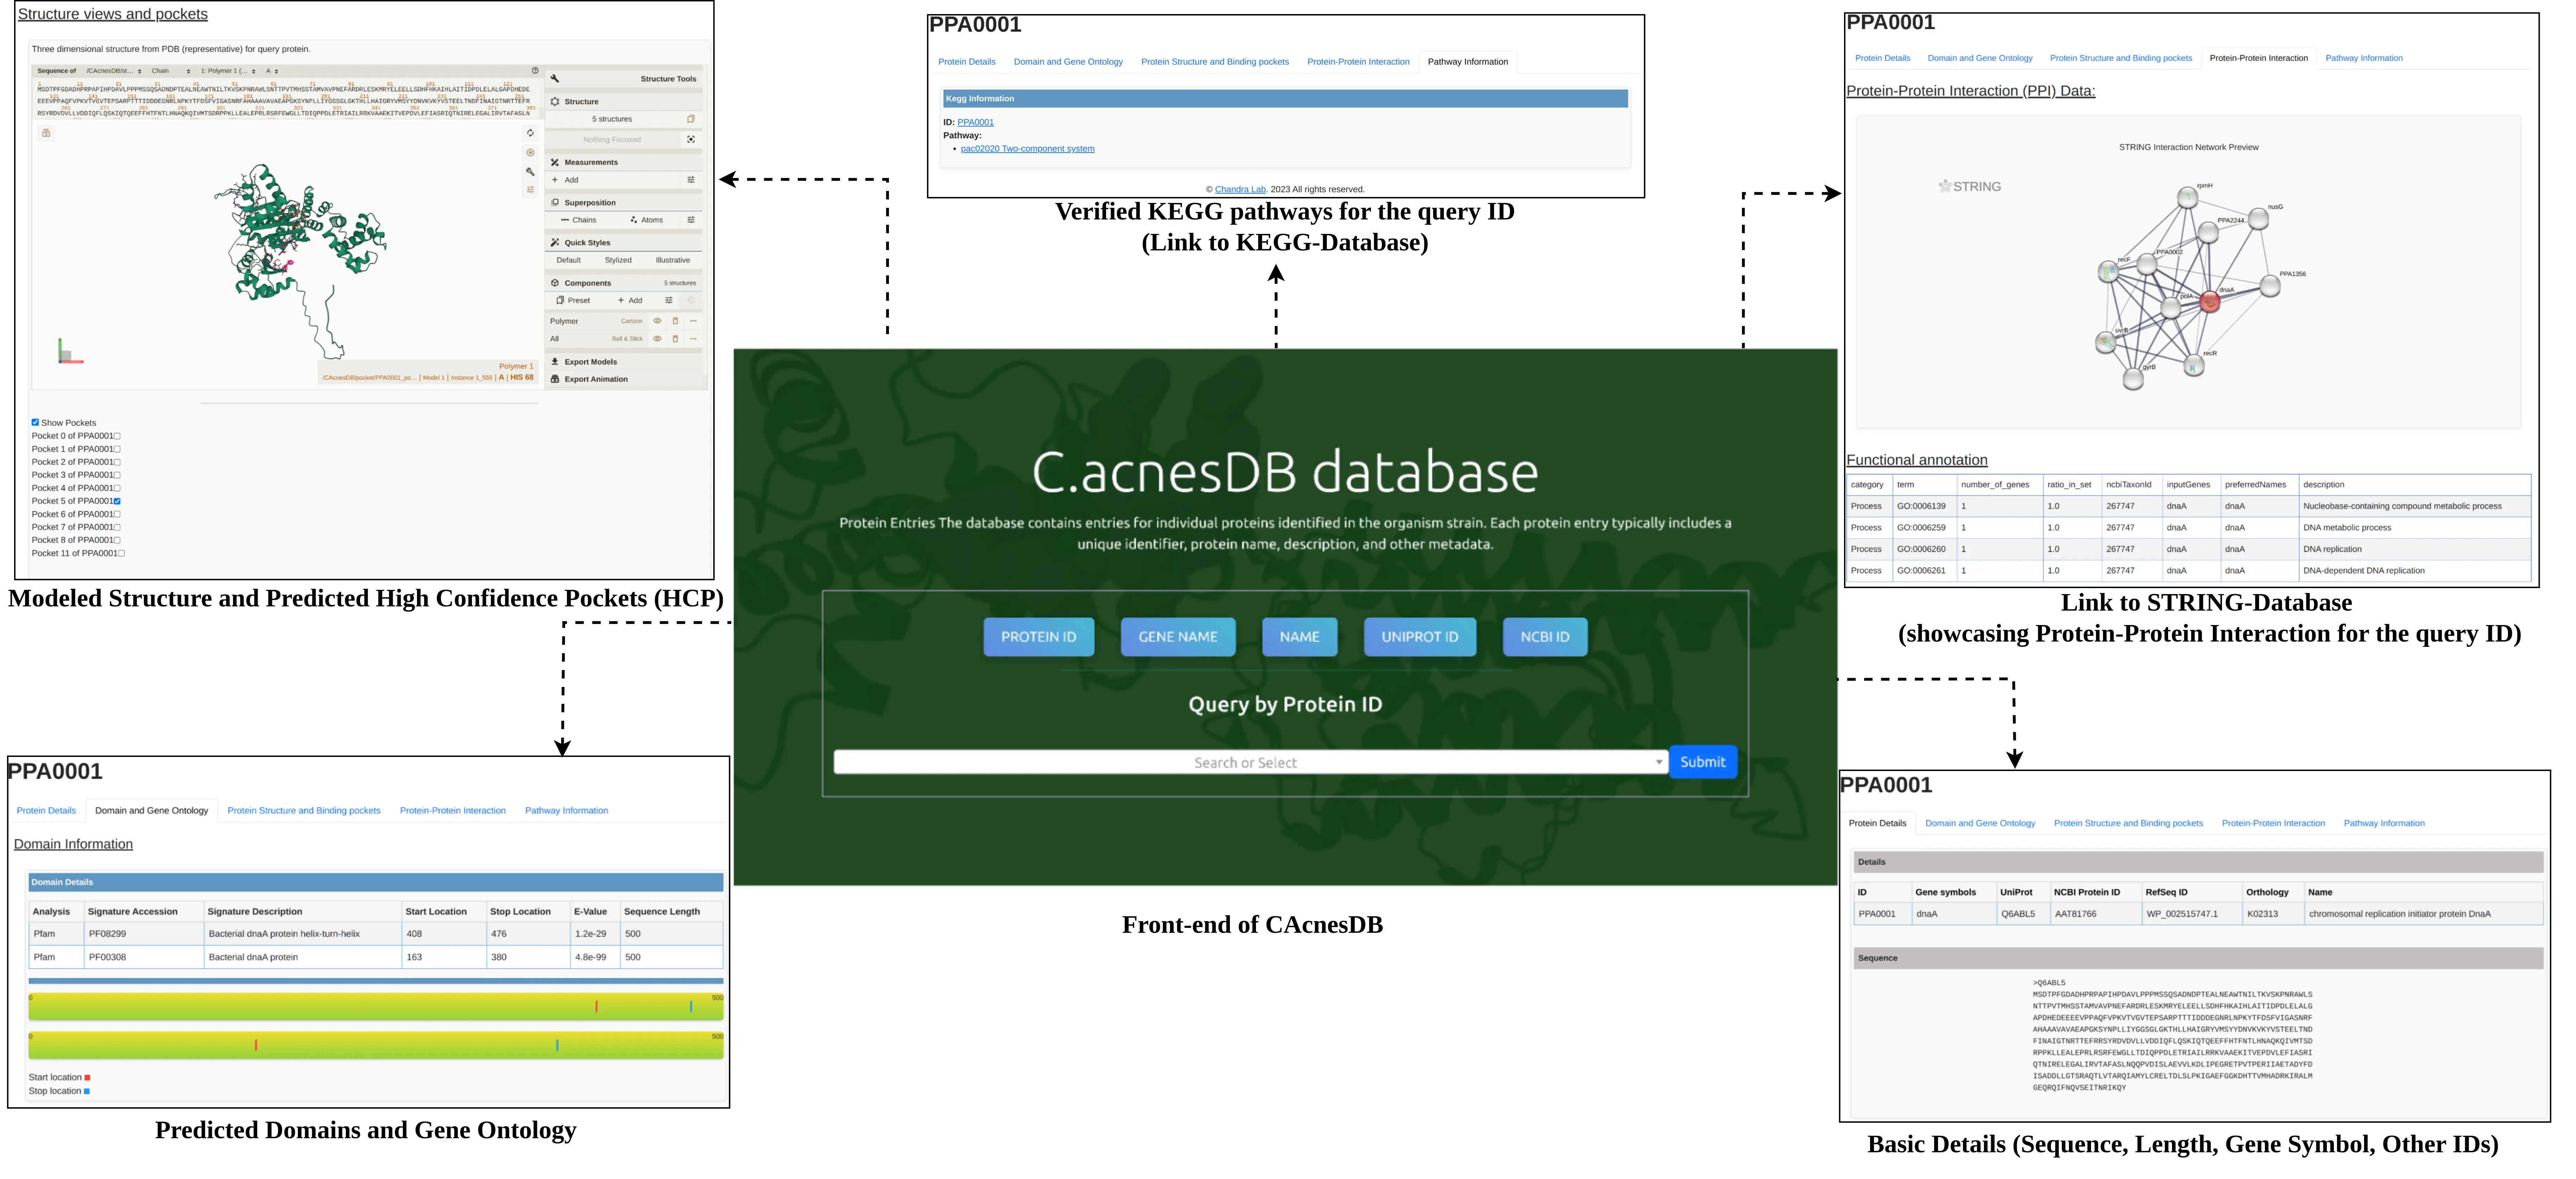Click red start marker on first domain bar

click(x=596, y=1006)
